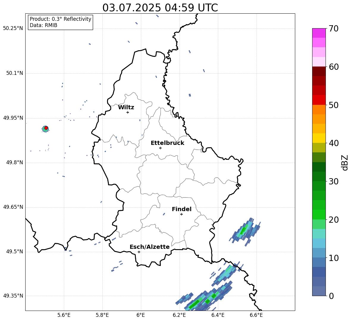Click the 50.1°N latitude label

coord(15,73)
